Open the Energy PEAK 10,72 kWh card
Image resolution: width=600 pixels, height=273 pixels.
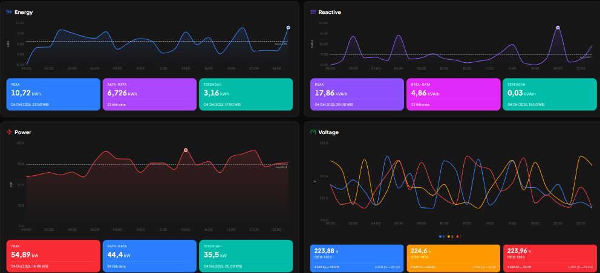[53, 94]
